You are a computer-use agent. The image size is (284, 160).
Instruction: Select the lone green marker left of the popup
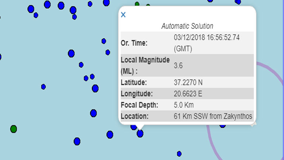[14, 129]
